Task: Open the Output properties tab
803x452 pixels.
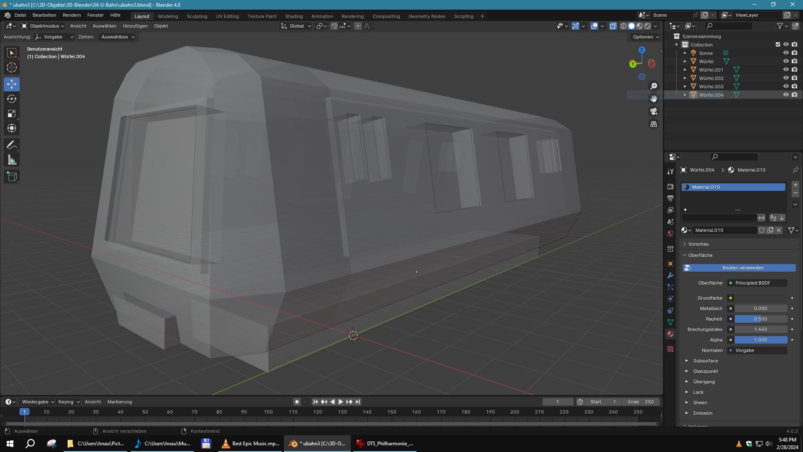Action: pyautogui.click(x=670, y=198)
